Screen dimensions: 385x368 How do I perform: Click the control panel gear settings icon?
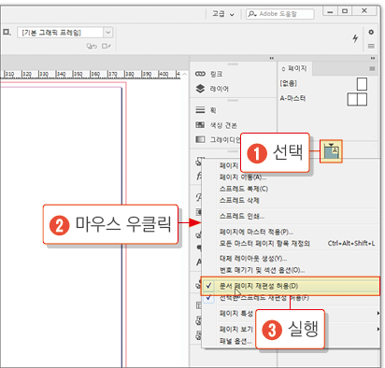point(371,32)
